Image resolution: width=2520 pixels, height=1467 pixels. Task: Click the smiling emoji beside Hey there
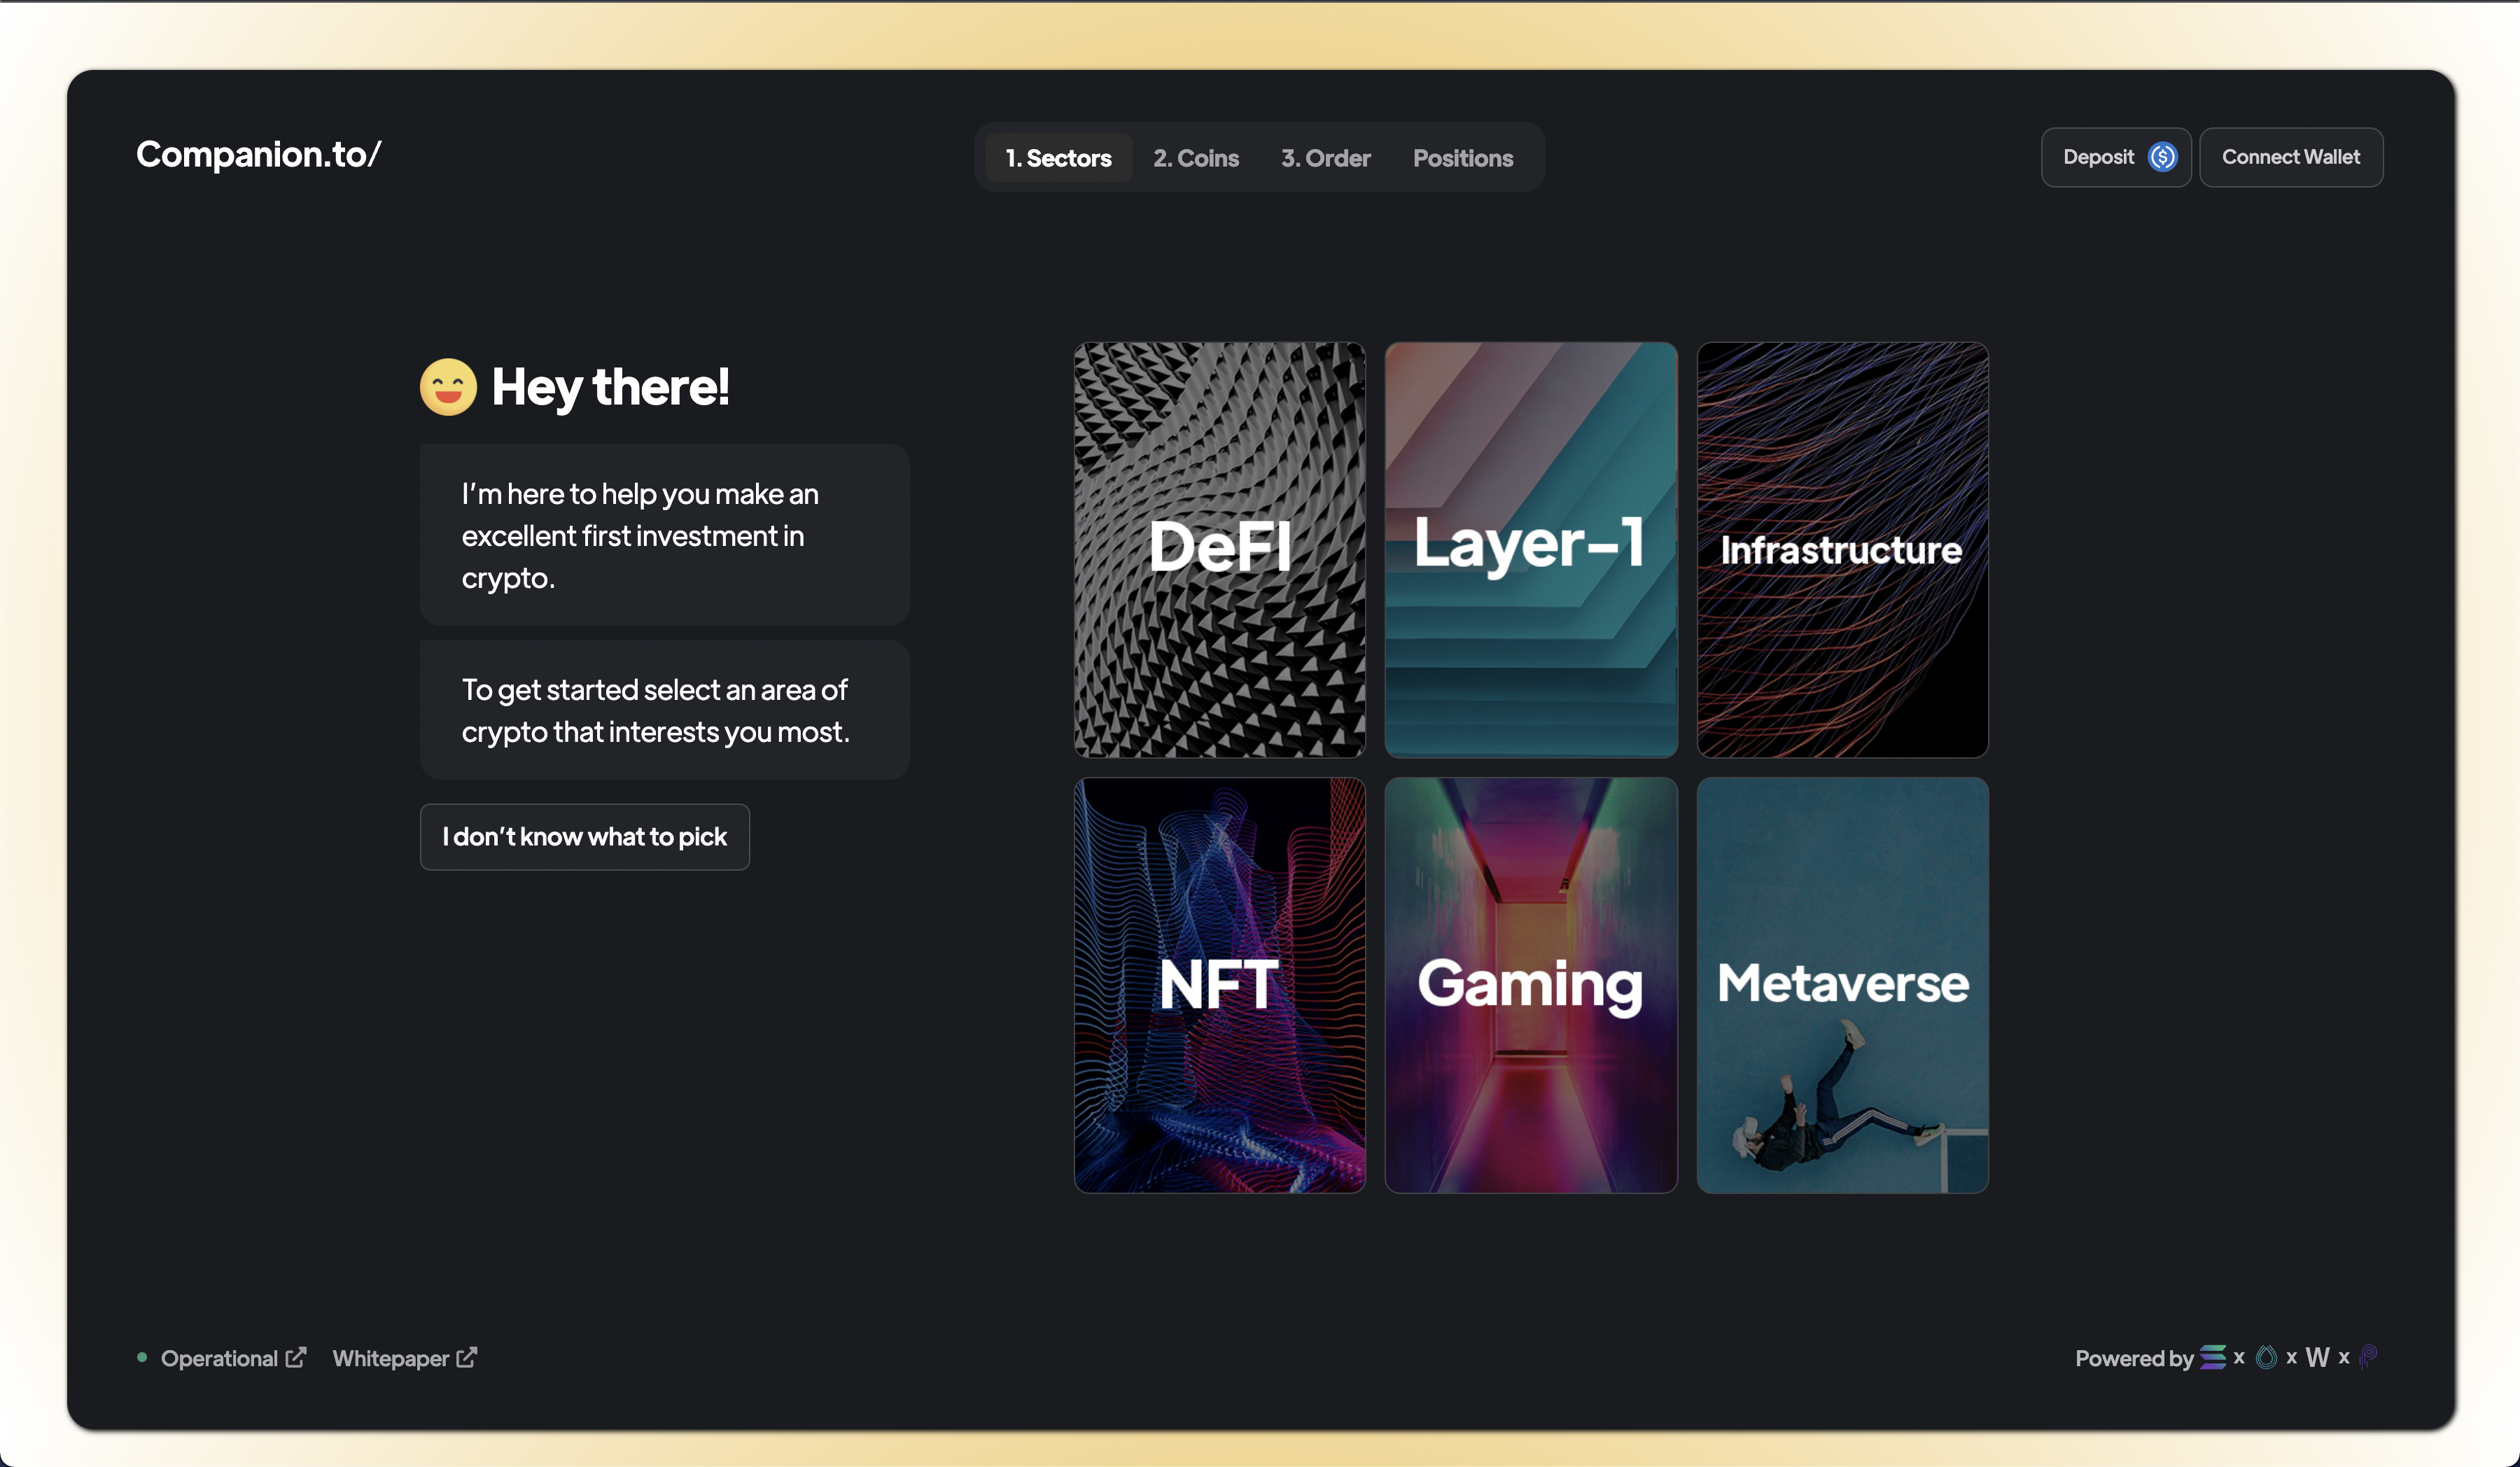tap(448, 387)
